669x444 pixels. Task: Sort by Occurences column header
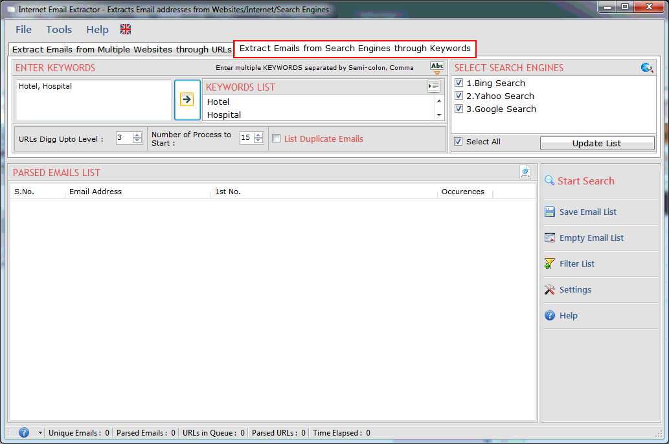click(x=465, y=192)
